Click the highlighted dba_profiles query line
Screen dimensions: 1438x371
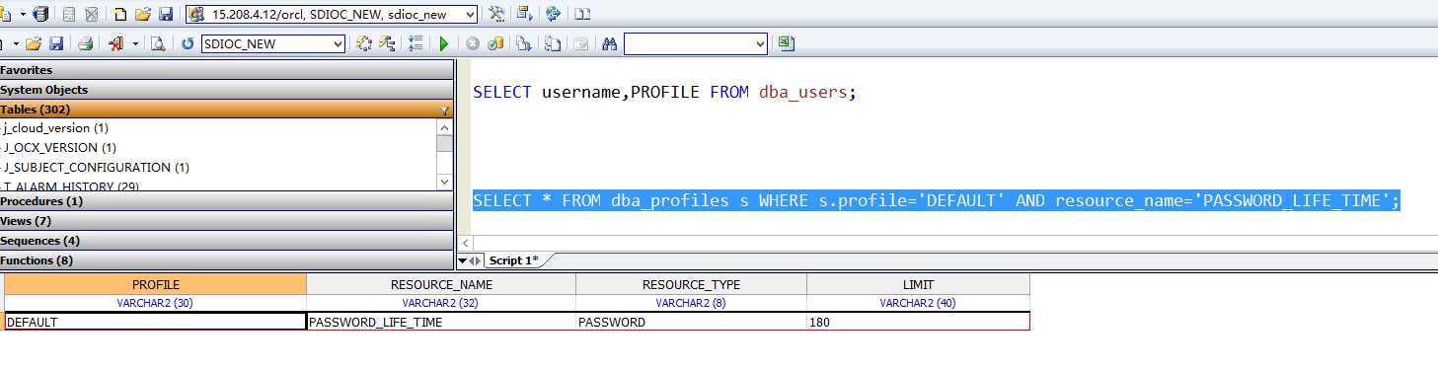coord(937,201)
